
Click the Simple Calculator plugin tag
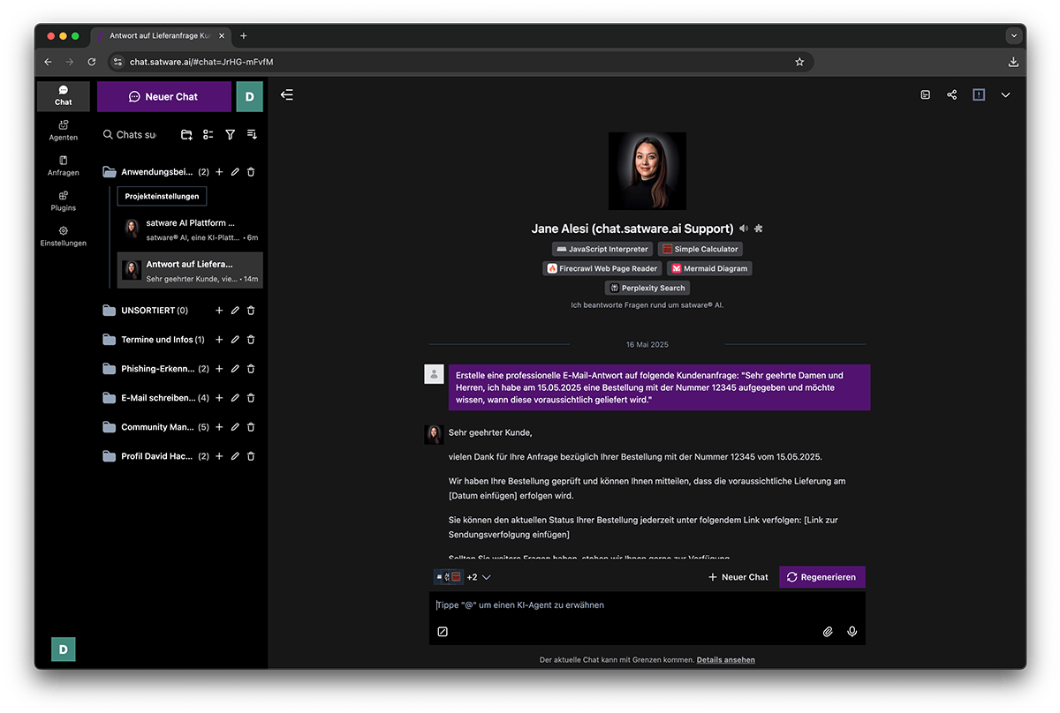(x=700, y=249)
